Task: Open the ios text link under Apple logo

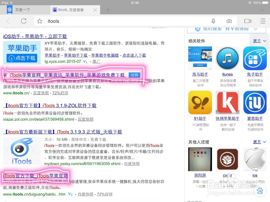Action: point(255,175)
